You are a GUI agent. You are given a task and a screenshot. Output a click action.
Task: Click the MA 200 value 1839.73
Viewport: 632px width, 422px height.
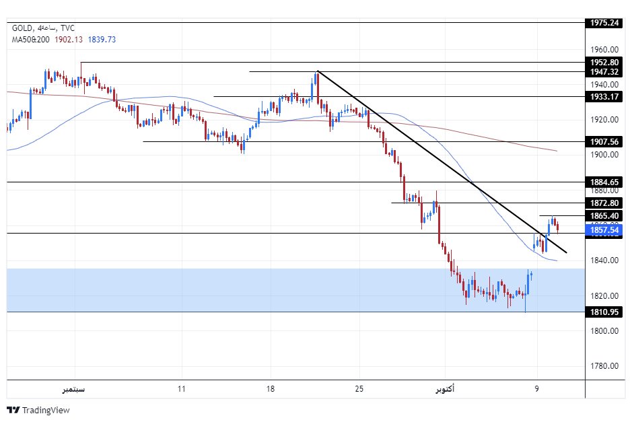[102, 40]
